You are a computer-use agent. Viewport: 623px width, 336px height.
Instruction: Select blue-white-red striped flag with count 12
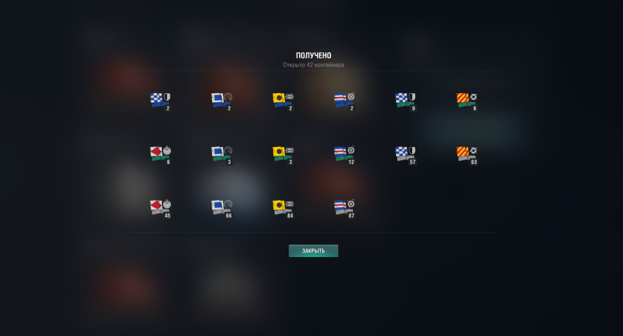coord(344,155)
